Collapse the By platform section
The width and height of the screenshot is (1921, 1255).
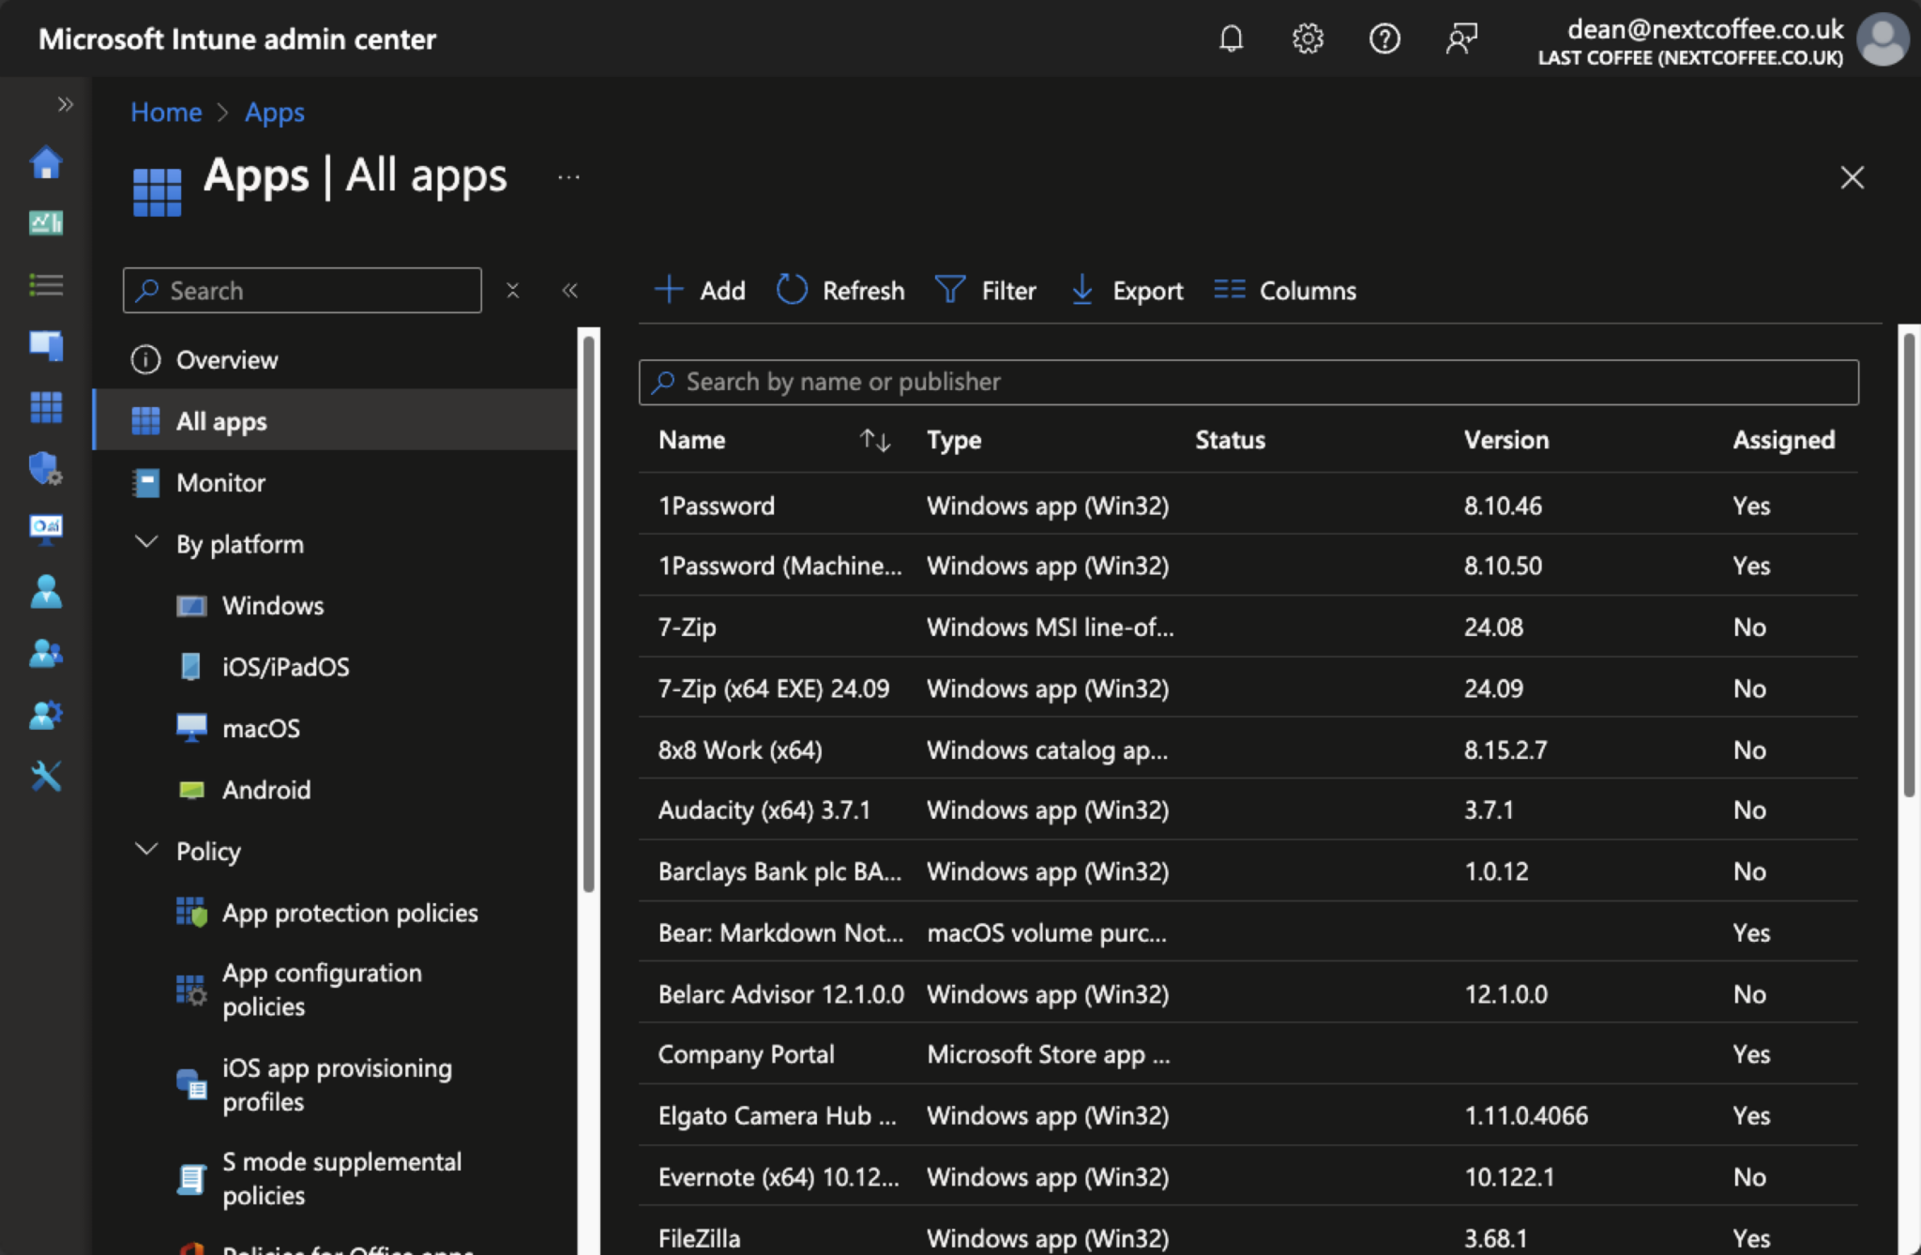click(x=146, y=543)
